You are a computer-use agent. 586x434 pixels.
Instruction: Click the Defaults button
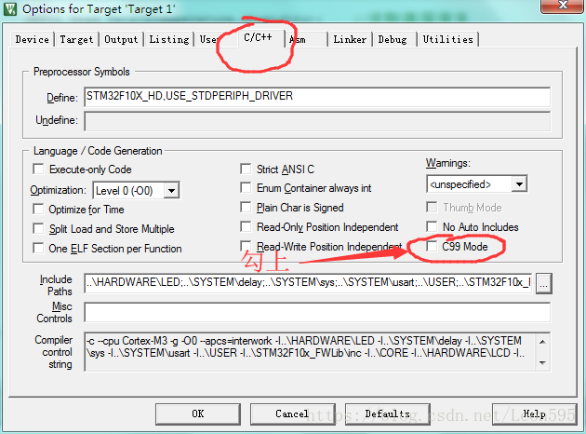(388, 414)
